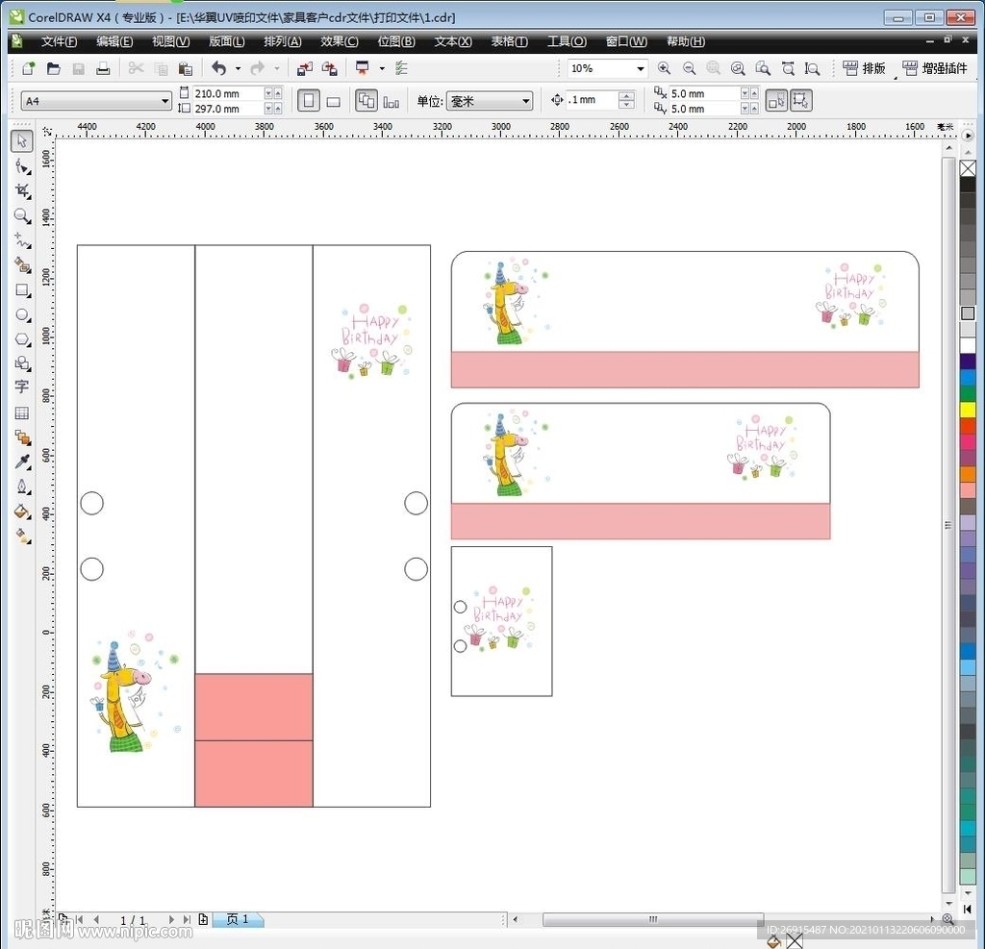Select the Shape edit tool
Viewport: 985px width, 949px height.
(22, 166)
